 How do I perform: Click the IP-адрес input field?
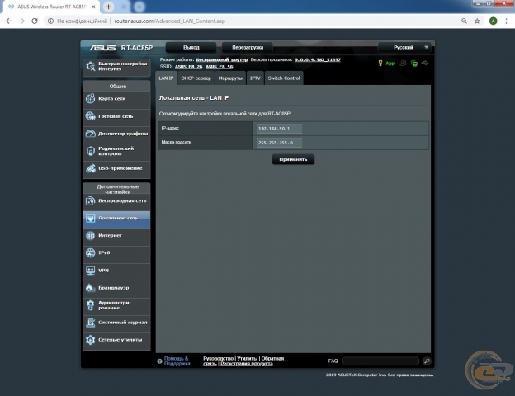(x=279, y=129)
